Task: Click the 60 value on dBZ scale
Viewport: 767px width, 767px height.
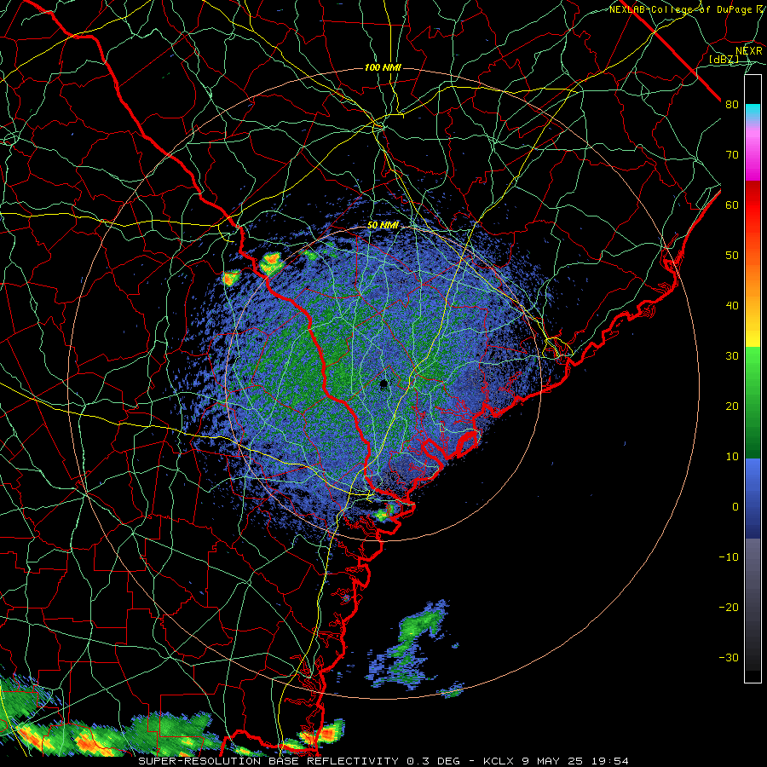Action: pos(732,205)
